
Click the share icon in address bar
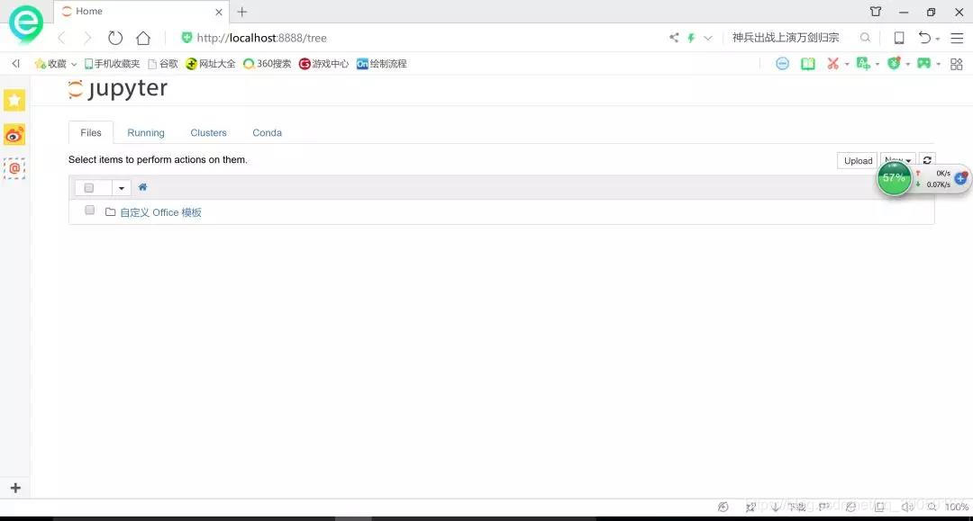click(x=674, y=38)
